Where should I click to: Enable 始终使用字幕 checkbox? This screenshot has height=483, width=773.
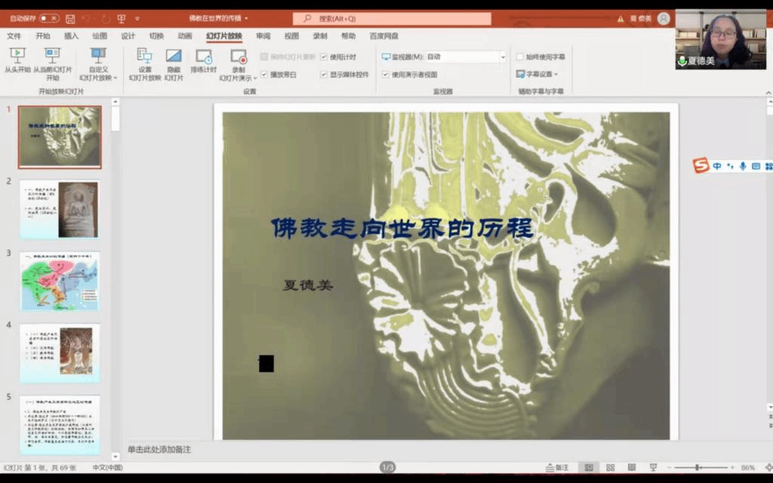click(x=520, y=57)
